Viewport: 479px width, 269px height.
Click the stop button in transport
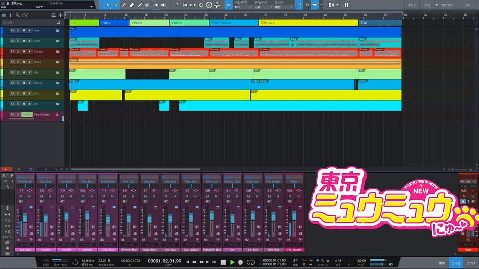223,262
